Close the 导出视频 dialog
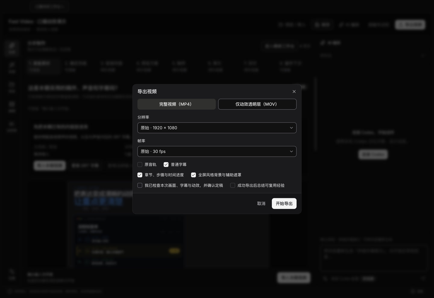This screenshot has height=298, width=434. click(294, 92)
